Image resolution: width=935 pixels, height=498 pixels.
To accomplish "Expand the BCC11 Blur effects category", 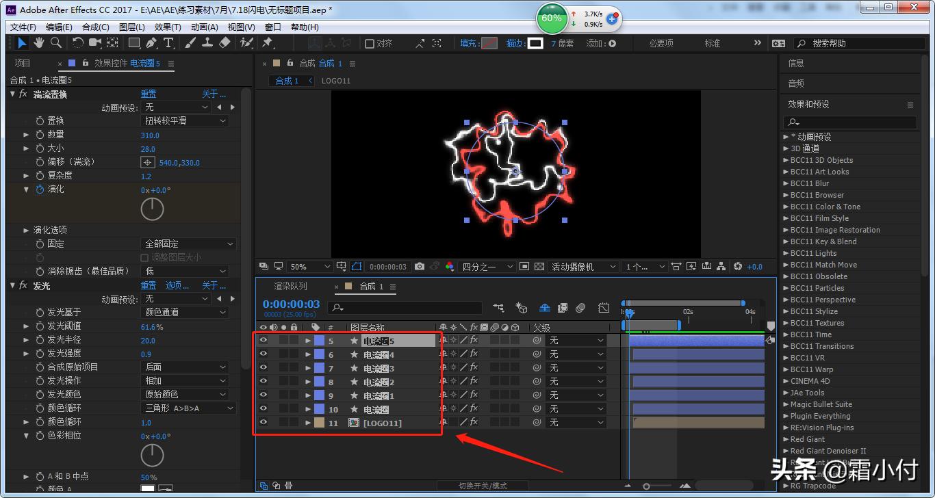I will pos(786,183).
